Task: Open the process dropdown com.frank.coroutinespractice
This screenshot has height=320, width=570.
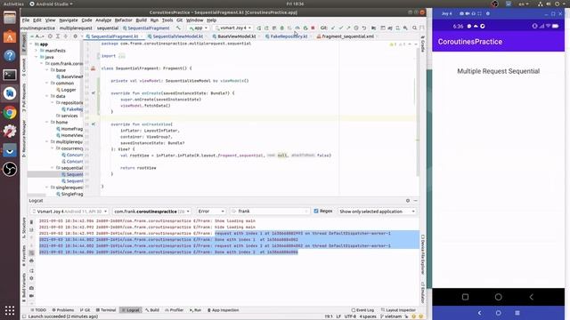Action: [x=151, y=212]
